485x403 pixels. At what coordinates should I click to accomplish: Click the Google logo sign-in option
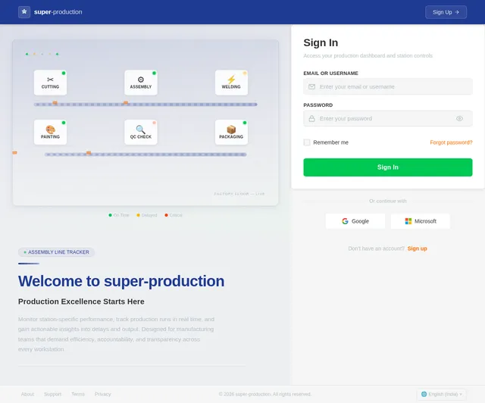355,221
